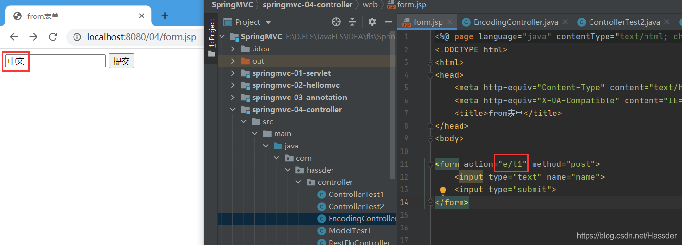Click the browser back arrow
This screenshot has width=682, height=245.
(14, 37)
